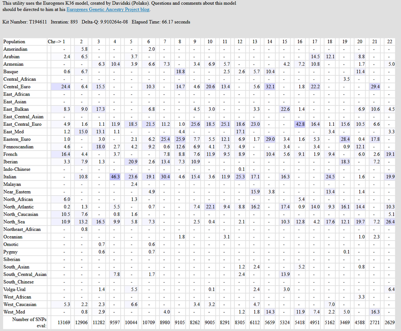Click the chromosome 22 column header
The height and width of the screenshot is (331, 401).
tap(389, 42)
